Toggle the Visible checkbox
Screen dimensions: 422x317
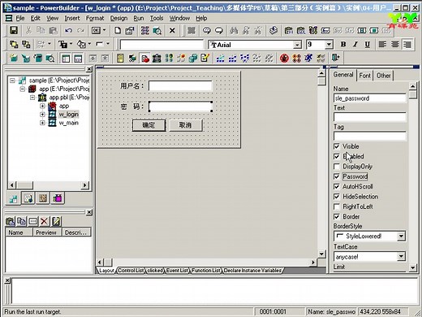click(337, 146)
